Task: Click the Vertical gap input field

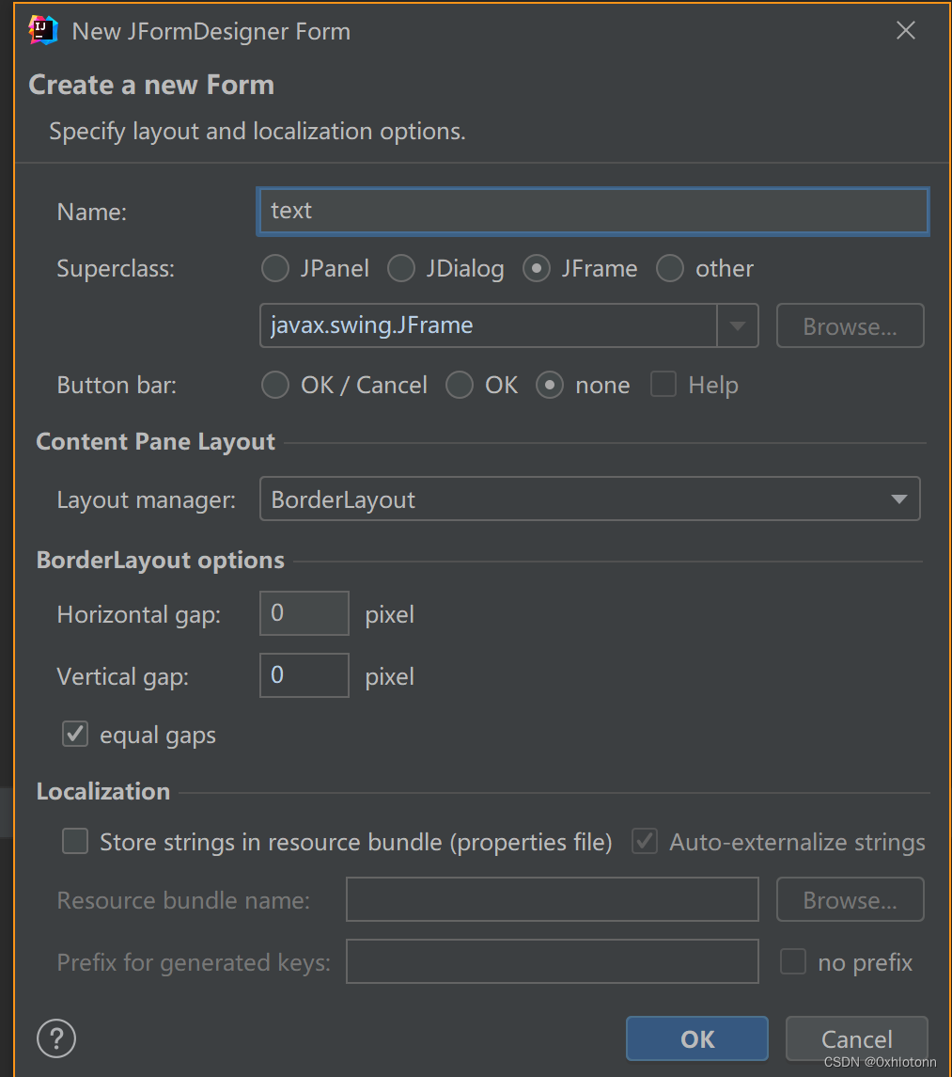Action: pyautogui.click(x=304, y=675)
